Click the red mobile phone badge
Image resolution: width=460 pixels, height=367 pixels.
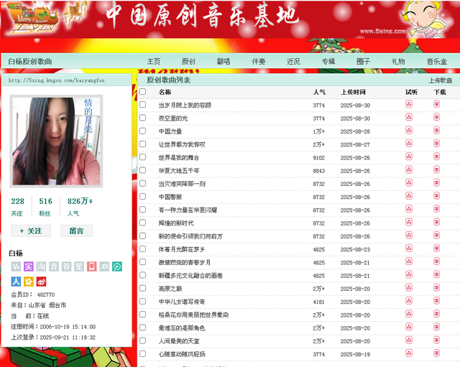pyautogui.click(x=91, y=266)
